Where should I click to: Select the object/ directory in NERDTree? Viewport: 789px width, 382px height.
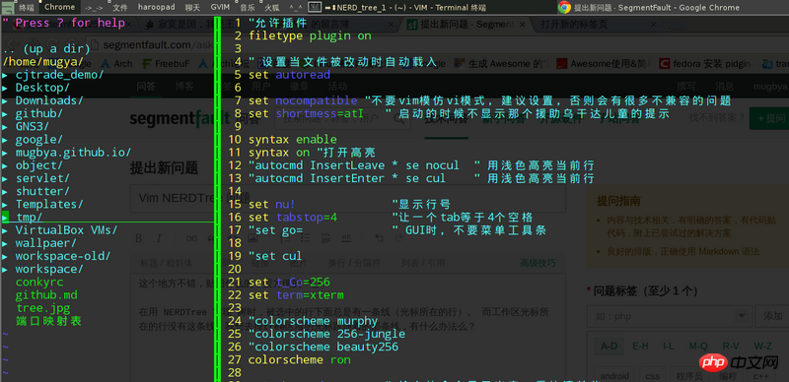pyautogui.click(x=38, y=165)
